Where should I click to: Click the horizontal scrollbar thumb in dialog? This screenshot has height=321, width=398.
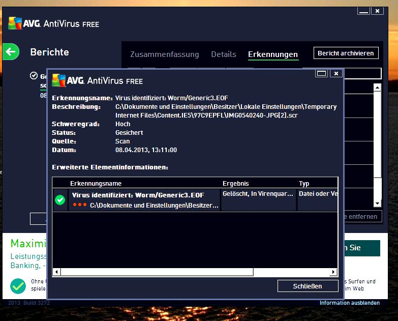pos(157,272)
